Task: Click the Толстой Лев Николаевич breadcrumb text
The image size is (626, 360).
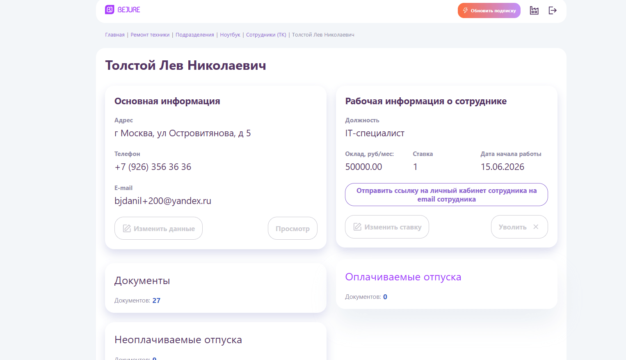Action: point(323,35)
